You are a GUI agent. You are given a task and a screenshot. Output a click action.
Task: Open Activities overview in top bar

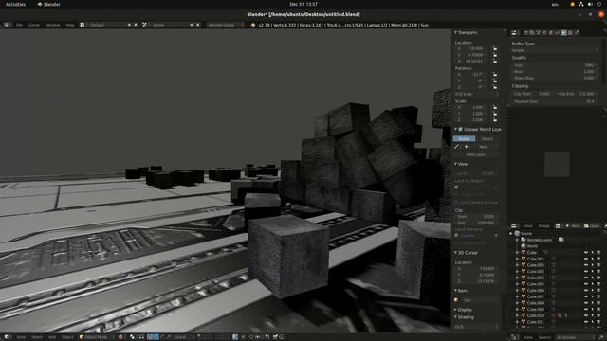coord(15,4)
